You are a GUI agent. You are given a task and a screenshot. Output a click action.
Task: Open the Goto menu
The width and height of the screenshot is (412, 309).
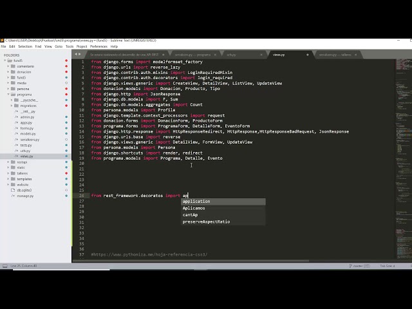click(59, 46)
